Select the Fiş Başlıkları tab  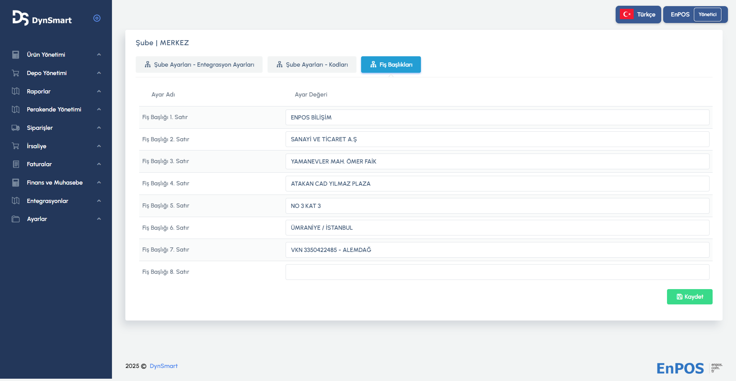(x=391, y=65)
